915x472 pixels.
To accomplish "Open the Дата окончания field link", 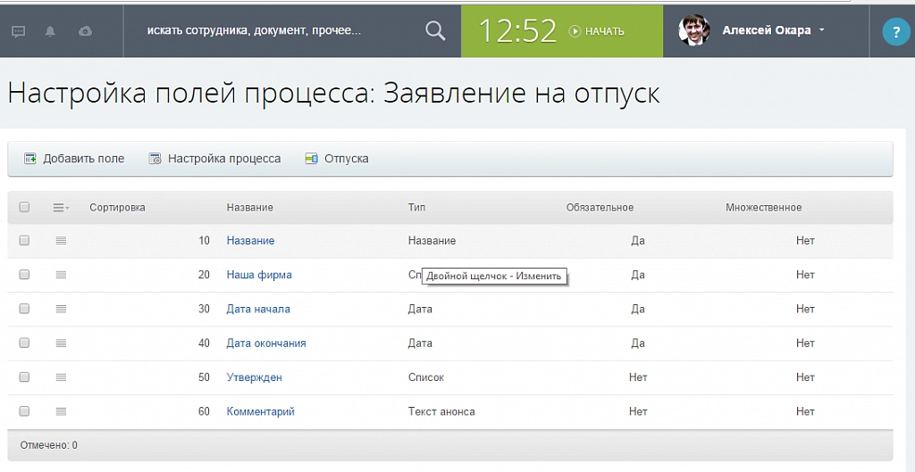I will (x=266, y=344).
